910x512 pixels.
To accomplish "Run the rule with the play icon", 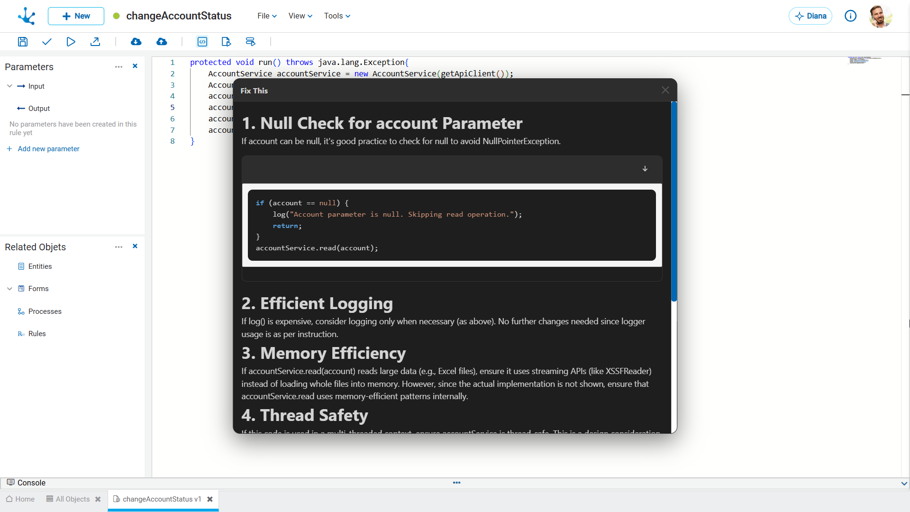I will [x=71, y=42].
